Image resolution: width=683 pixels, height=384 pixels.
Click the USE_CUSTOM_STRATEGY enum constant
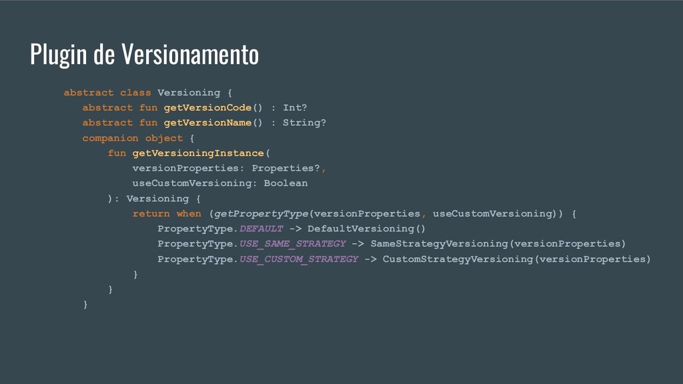pyautogui.click(x=299, y=259)
